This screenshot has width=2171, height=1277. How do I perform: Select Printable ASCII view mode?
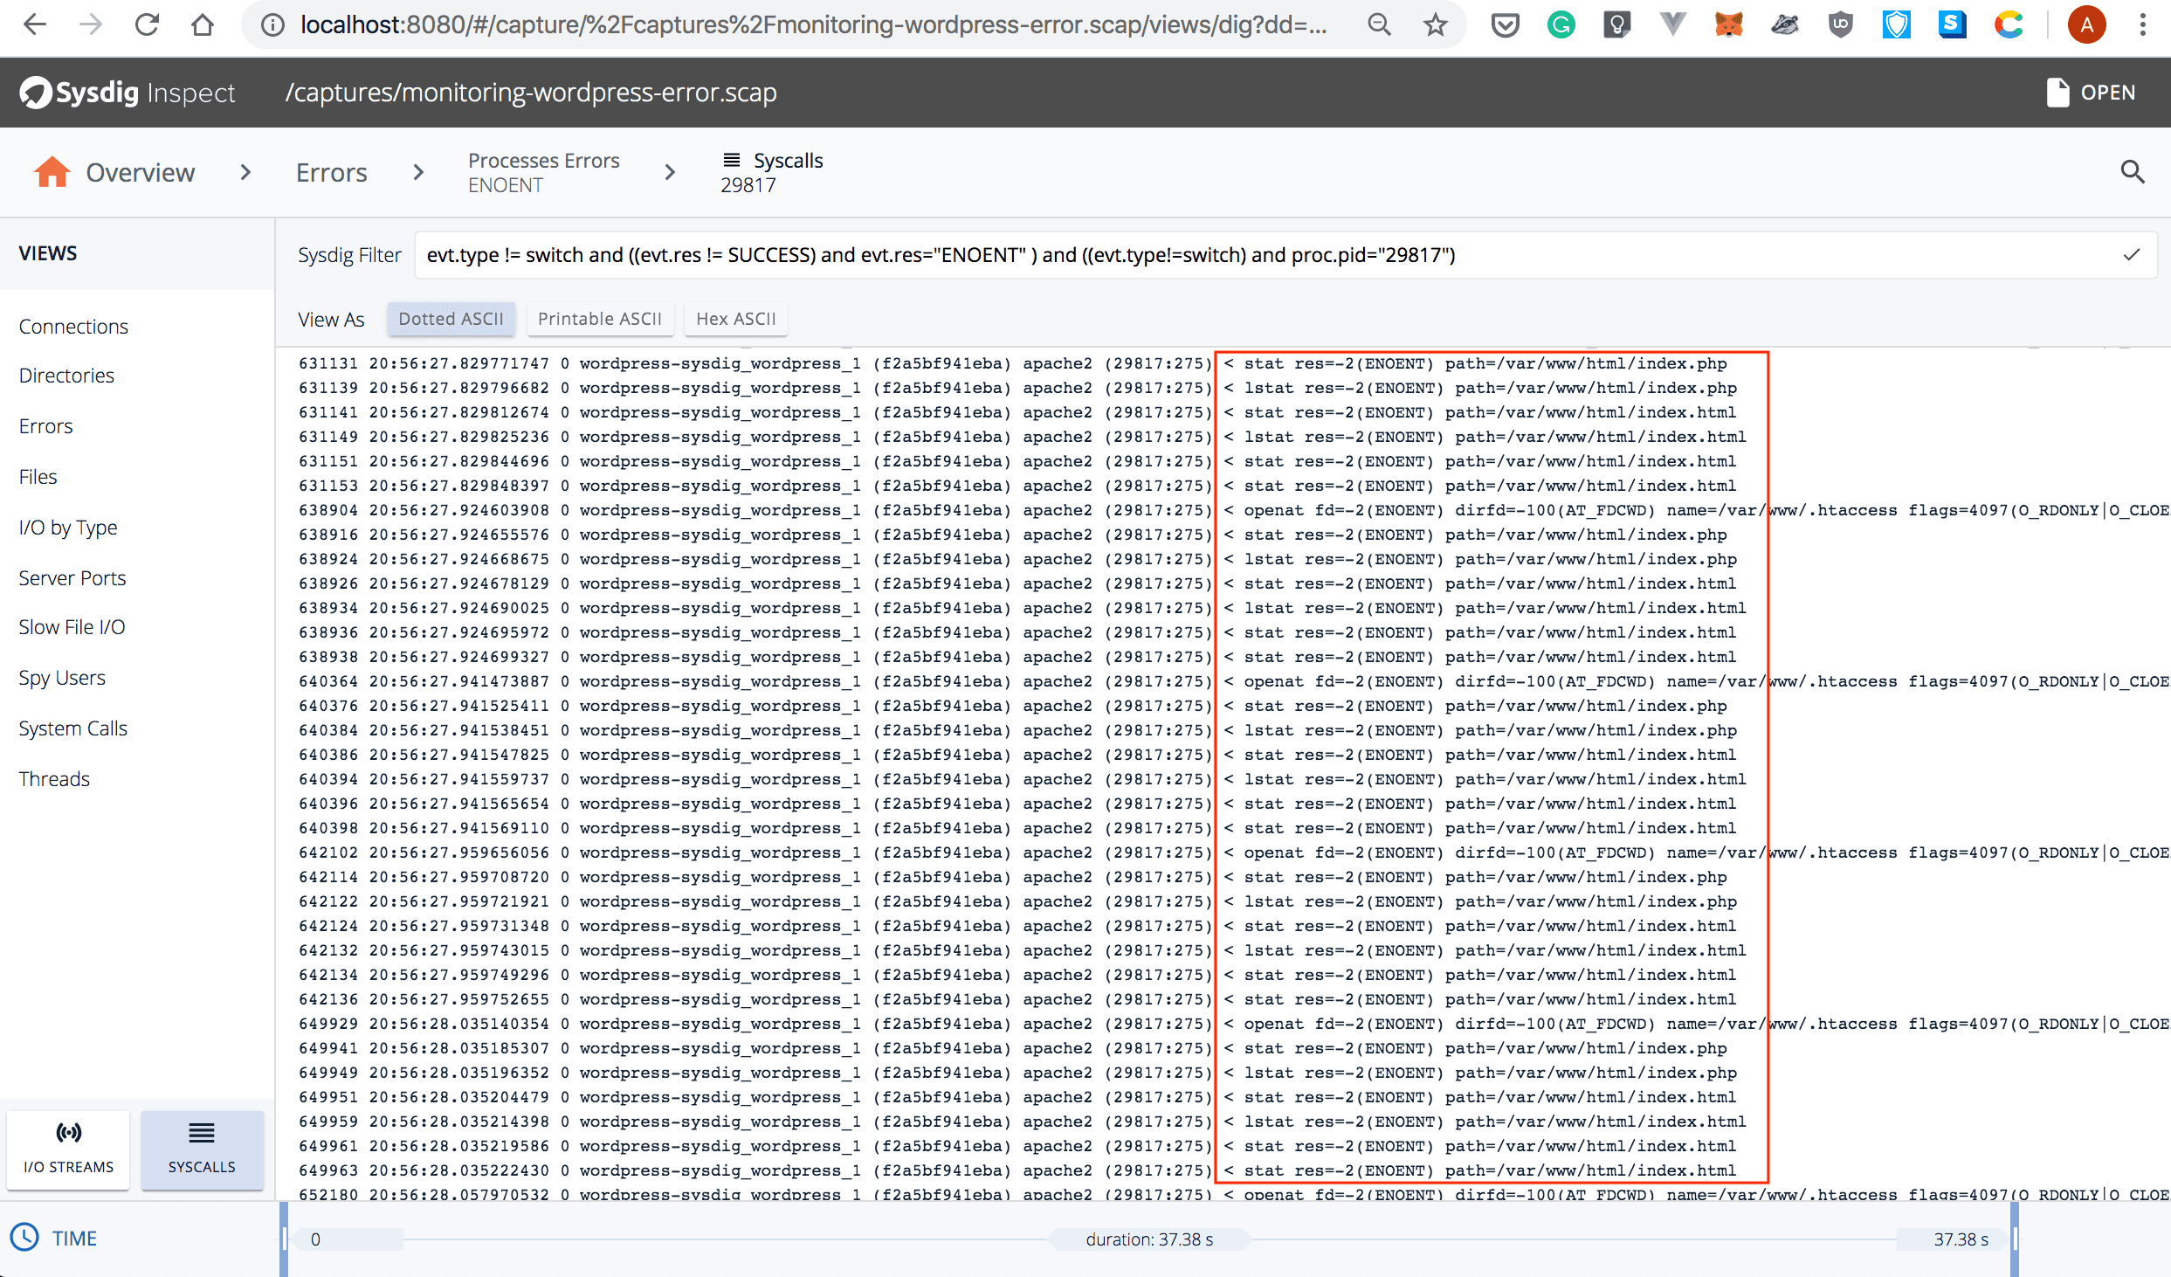pos(600,319)
